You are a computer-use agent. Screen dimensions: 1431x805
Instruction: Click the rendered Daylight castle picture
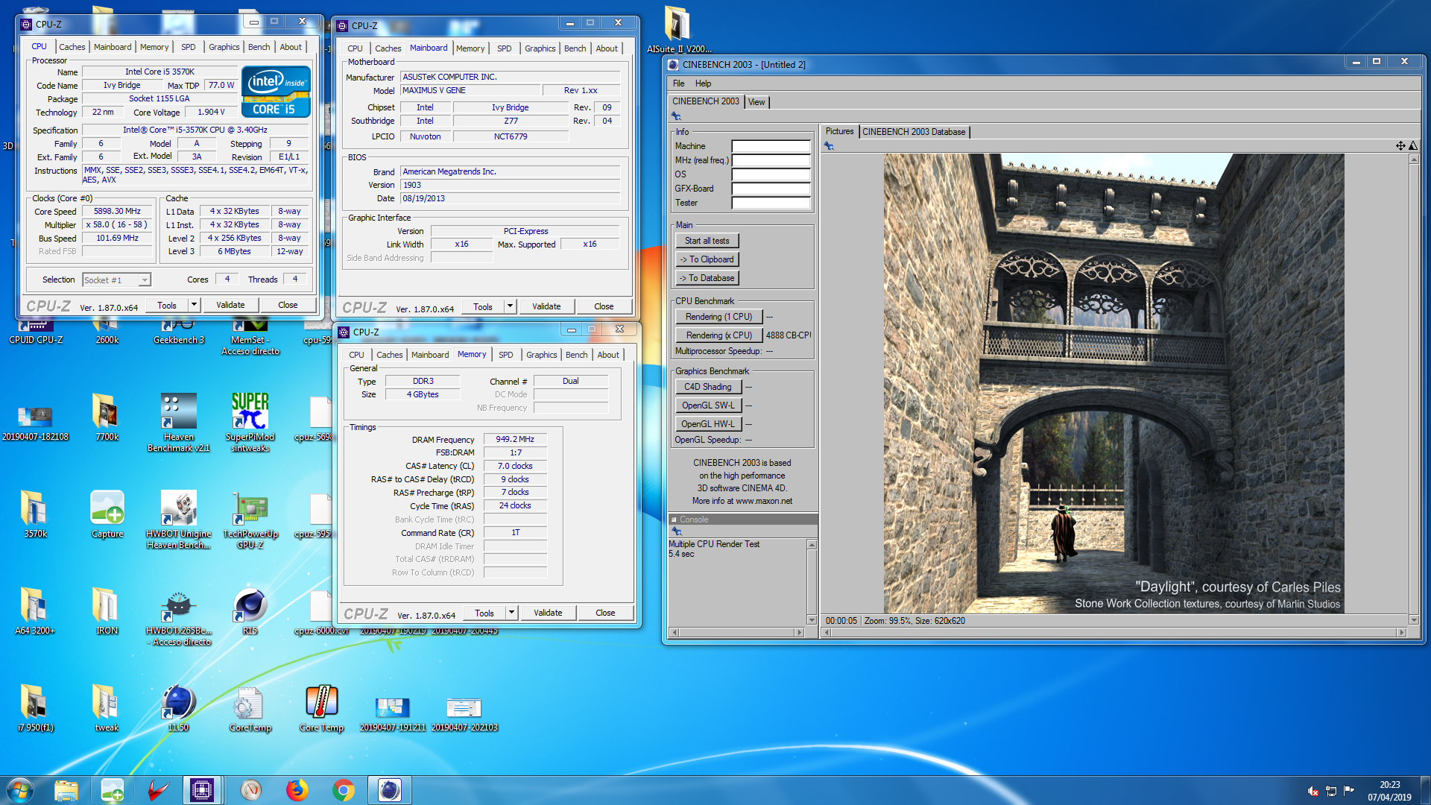(1113, 383)
